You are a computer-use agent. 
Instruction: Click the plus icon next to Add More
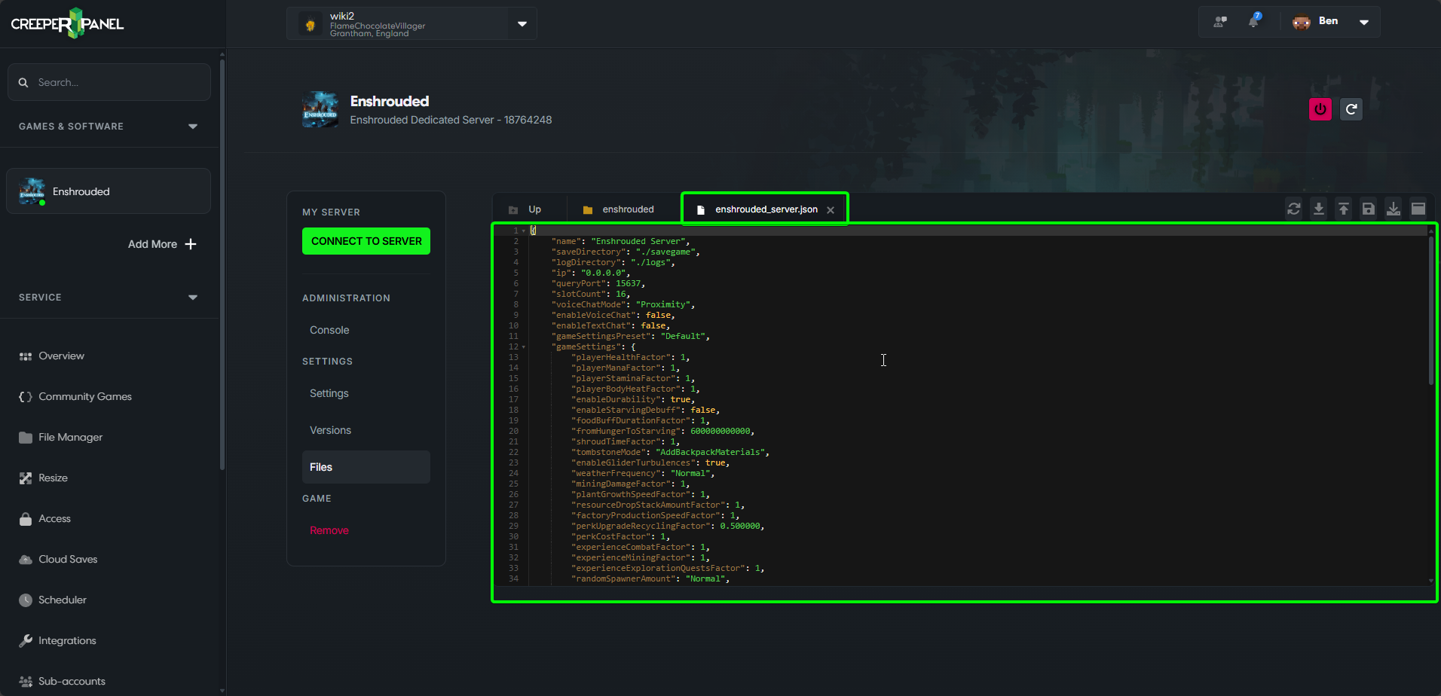pos(191,244)
